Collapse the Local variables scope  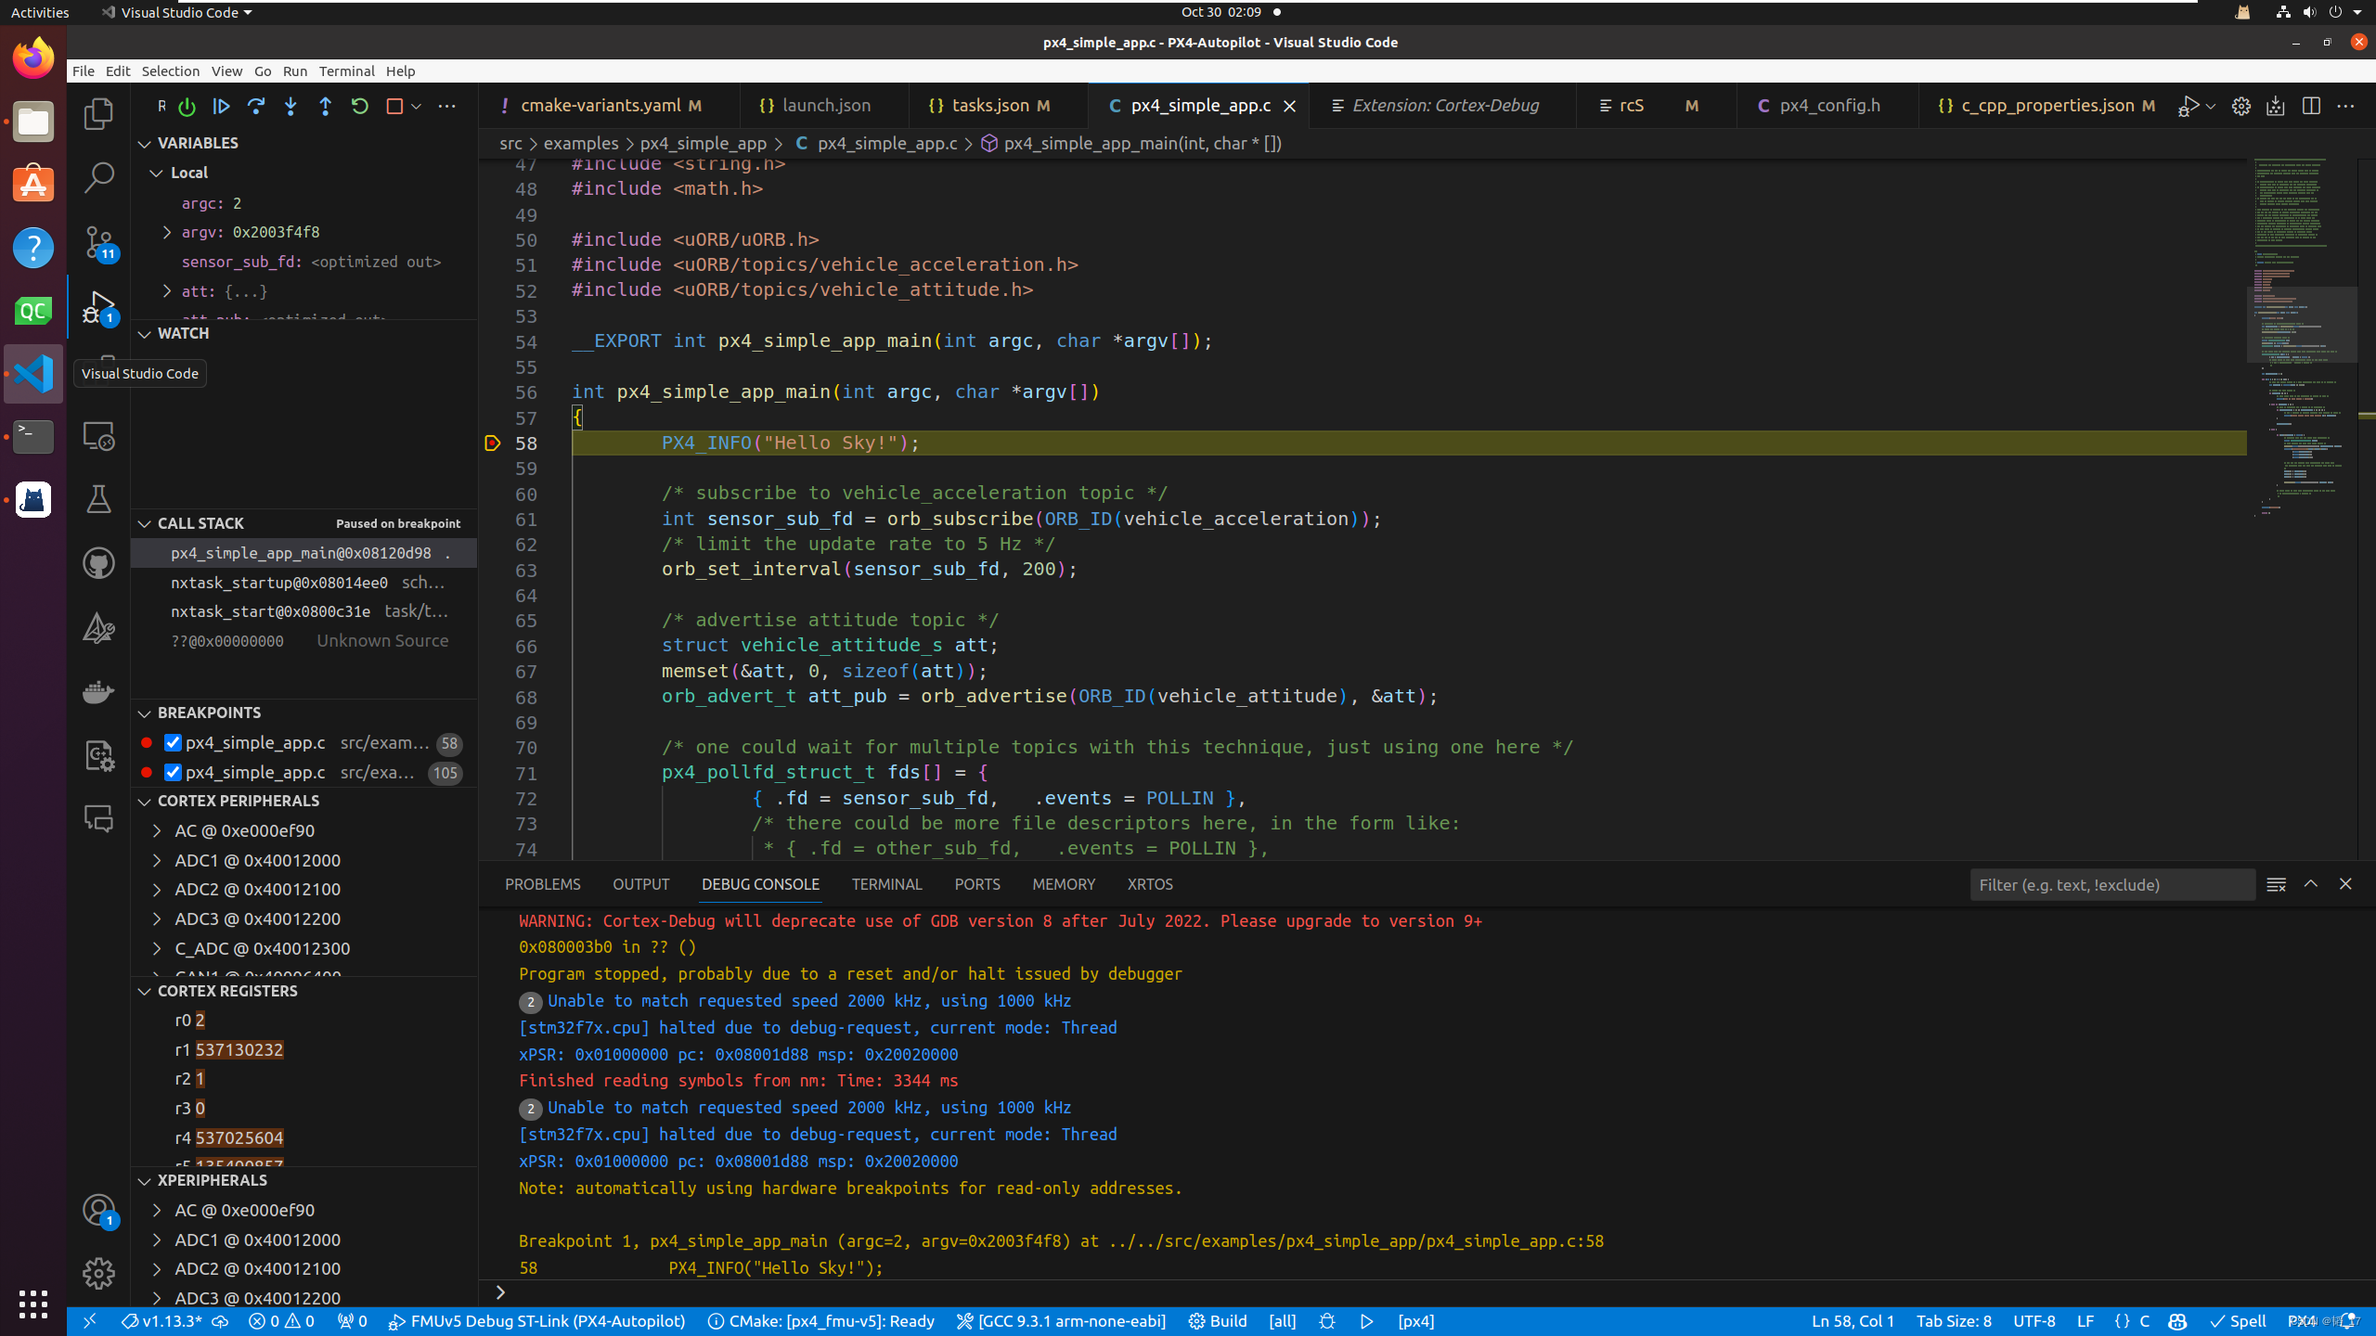click(157, 173)
